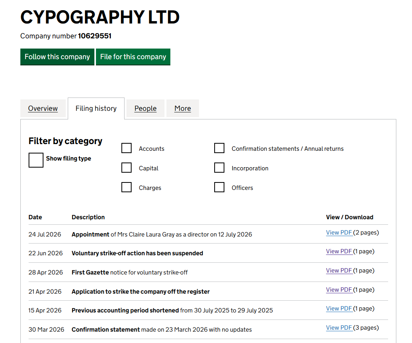The width and height of the screenshot is (412, 343).
Task: Click the date 21 Apr 2026
Action: (x=45, y=292)
